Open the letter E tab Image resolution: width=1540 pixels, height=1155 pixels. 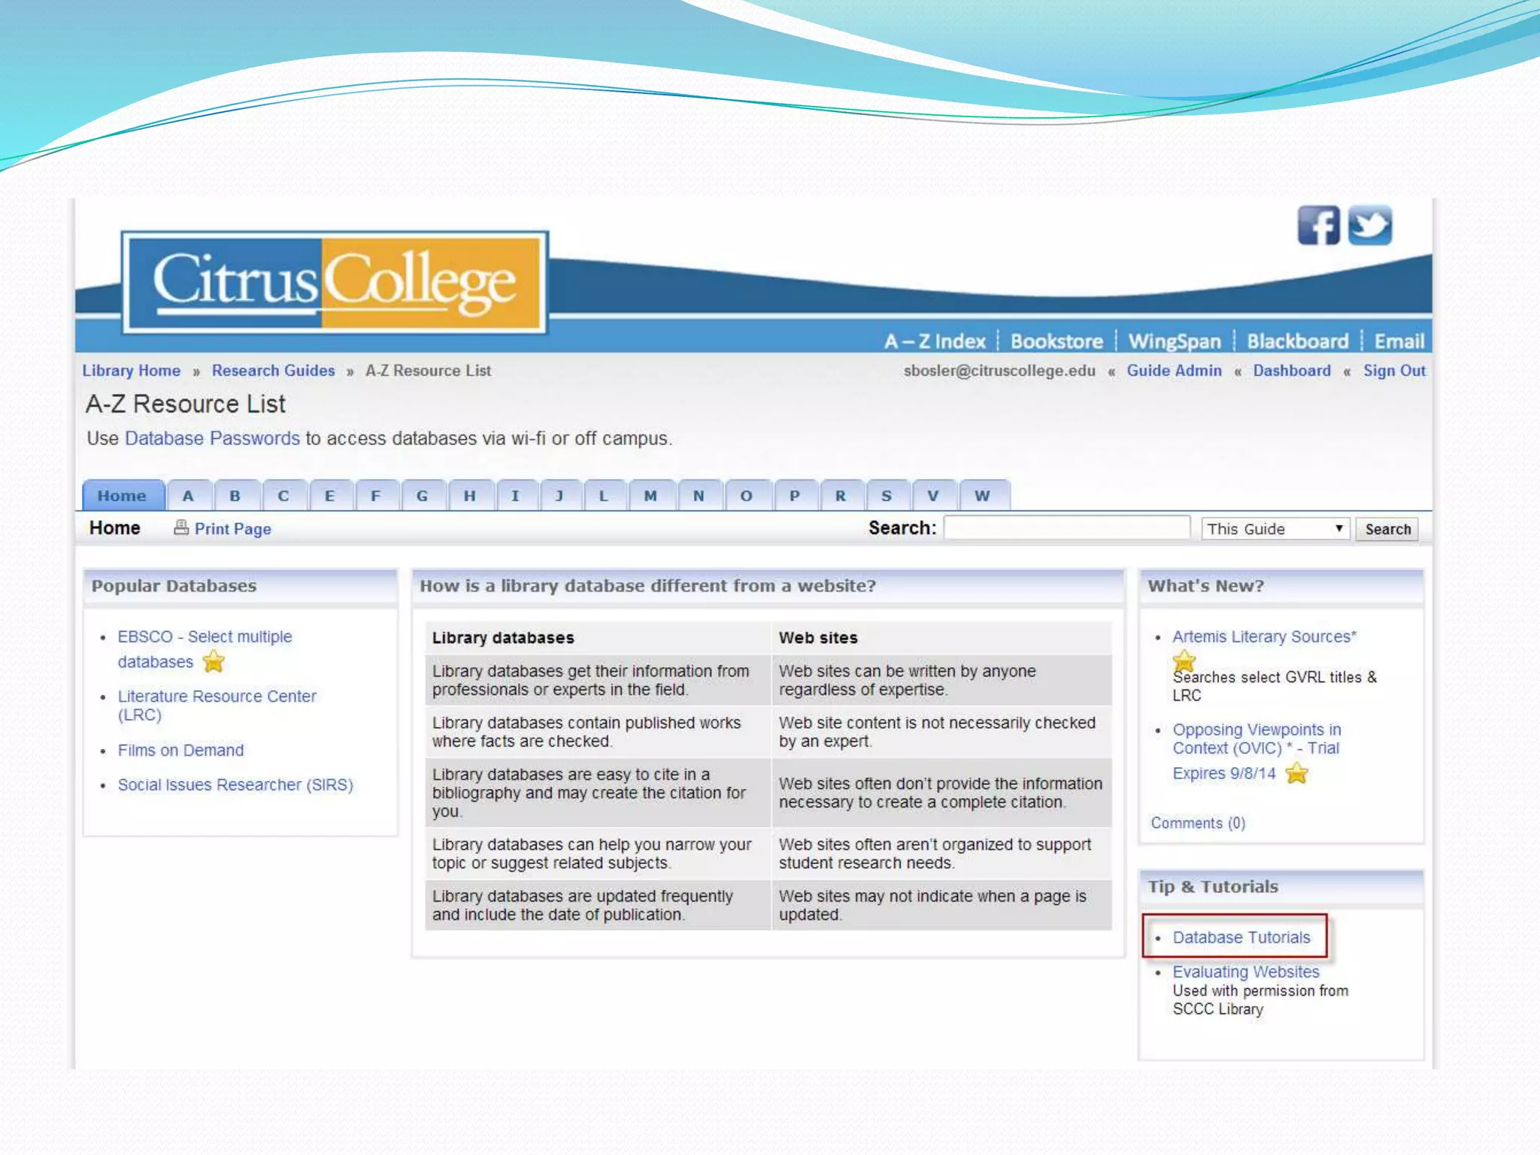click(x=329, y=496)
